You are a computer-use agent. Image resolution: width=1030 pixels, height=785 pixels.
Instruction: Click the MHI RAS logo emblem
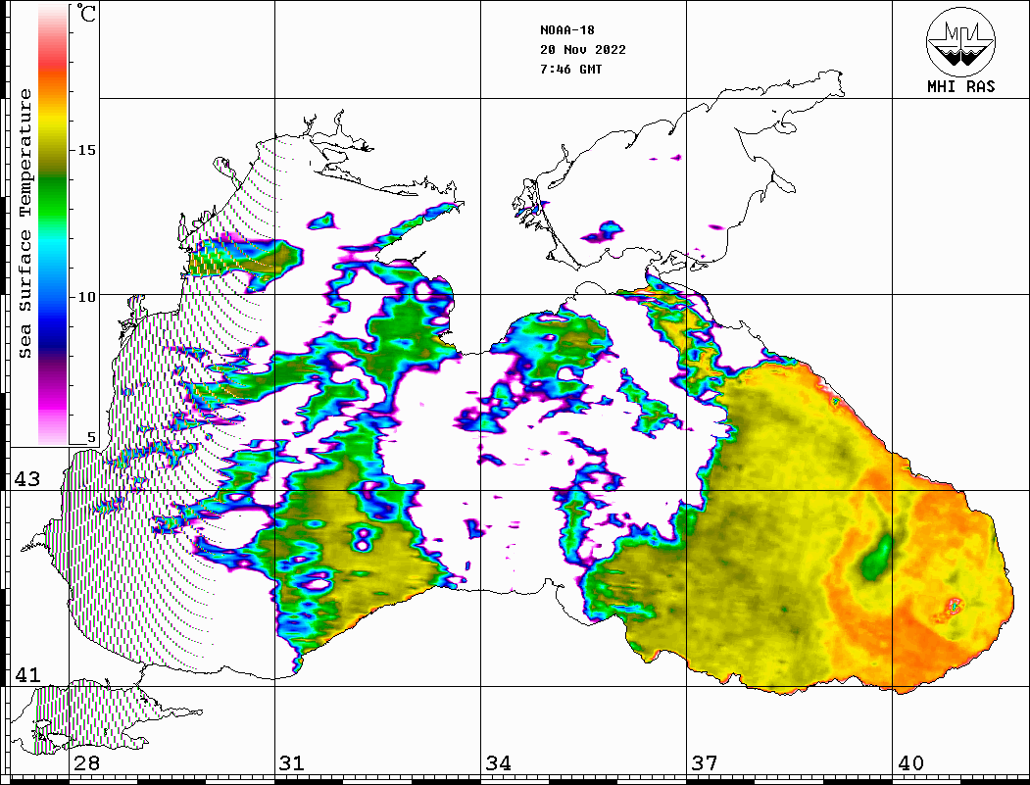point(960,41)
